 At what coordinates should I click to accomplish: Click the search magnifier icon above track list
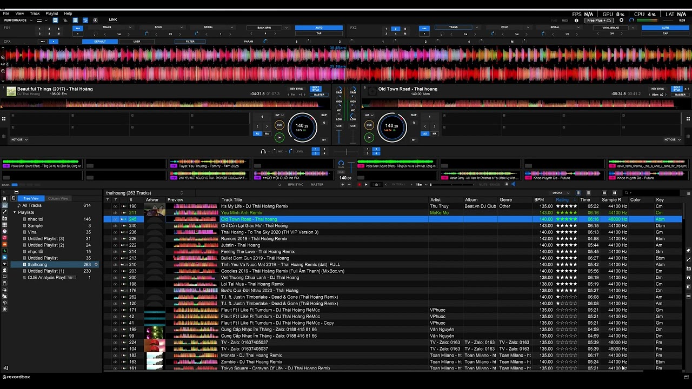click(x=627, y=193)
